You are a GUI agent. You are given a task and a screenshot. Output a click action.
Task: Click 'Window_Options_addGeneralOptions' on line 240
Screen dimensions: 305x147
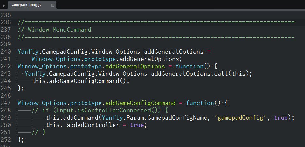click(147, 52)
